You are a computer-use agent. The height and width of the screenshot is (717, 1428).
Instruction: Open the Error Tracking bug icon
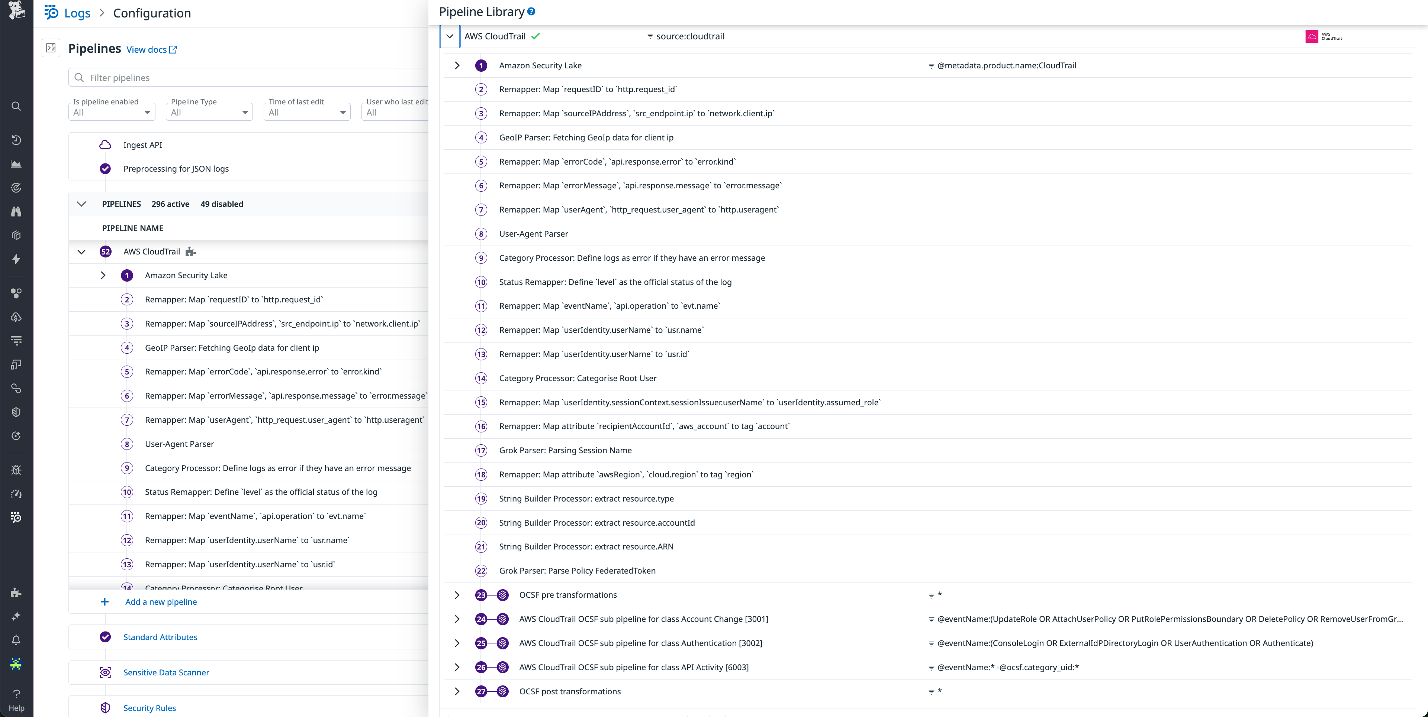click(x=16, y=470)
